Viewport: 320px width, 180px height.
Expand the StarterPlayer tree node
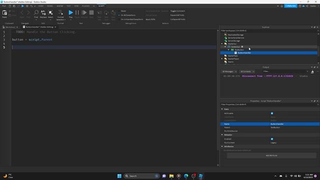click(222, 59)
